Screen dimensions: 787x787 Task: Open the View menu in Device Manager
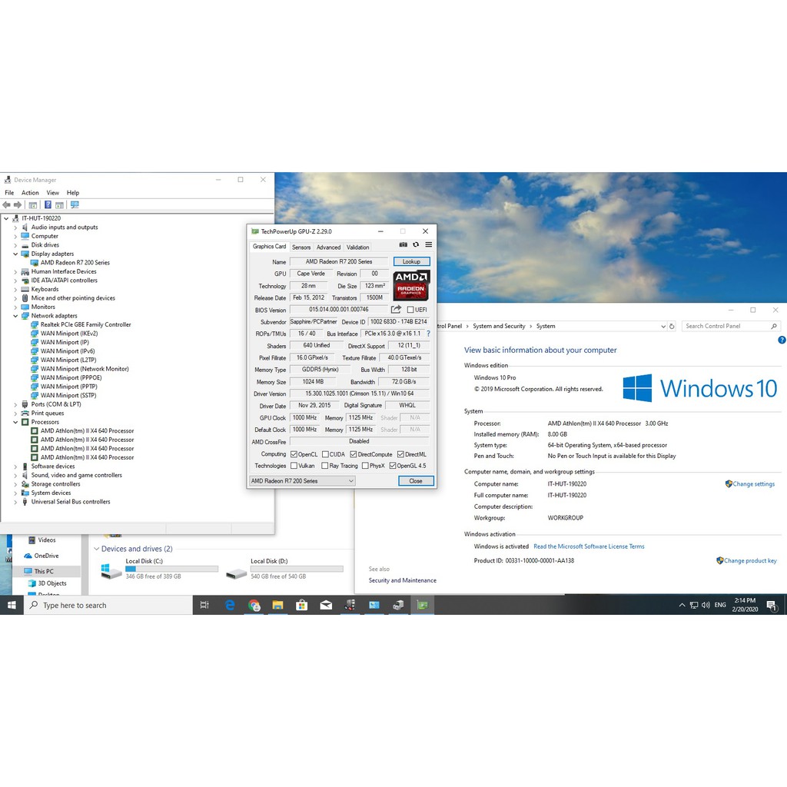(x=53, y=193)
